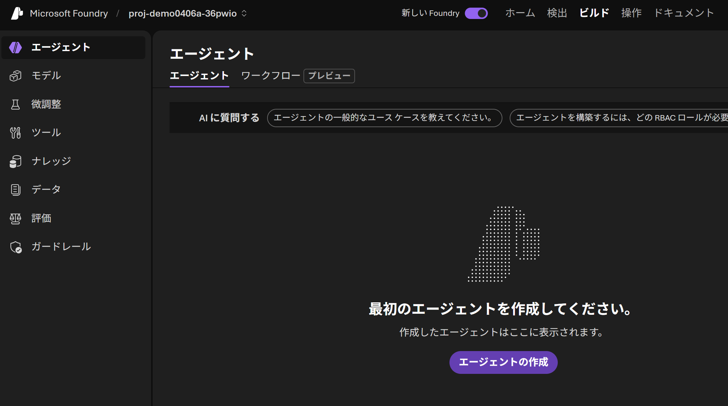The height and width of the screenshot is (406, 728).
Task: Switch to the ワークフロー tab
Action: click(x=271, y=76)
